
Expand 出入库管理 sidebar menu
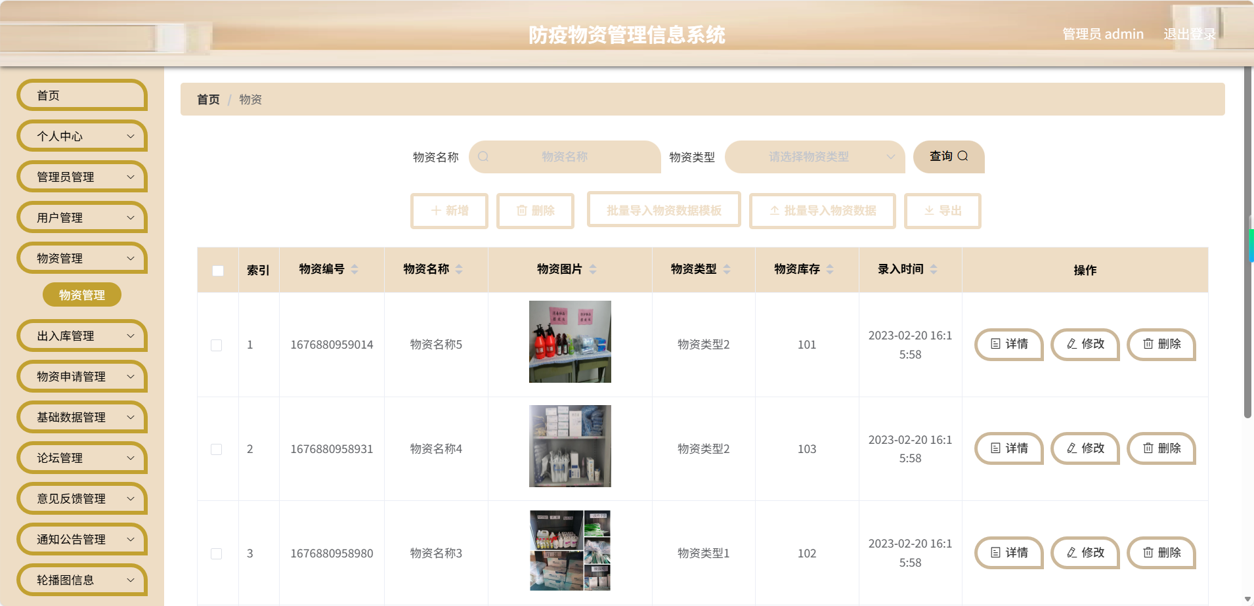(x=82, y=335)
